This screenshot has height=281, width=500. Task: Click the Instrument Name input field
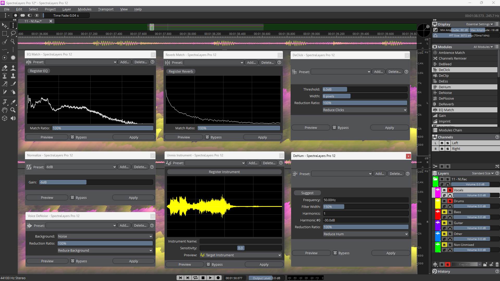pos(241,241)
